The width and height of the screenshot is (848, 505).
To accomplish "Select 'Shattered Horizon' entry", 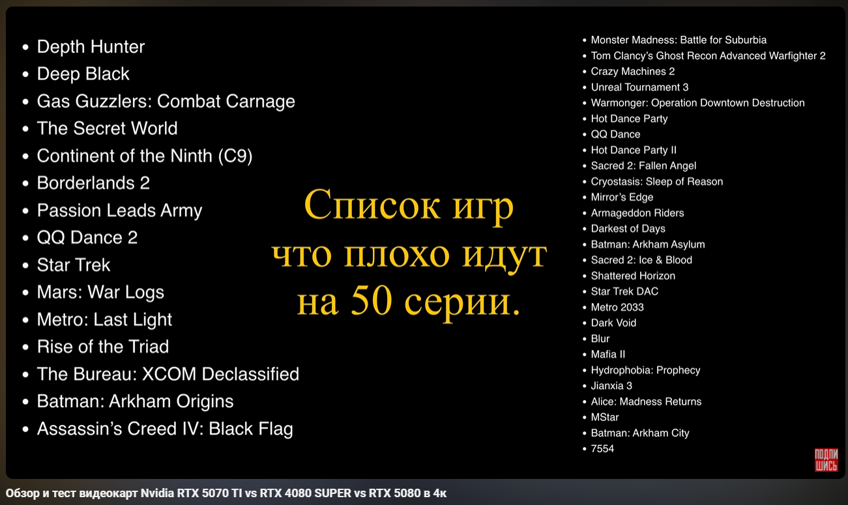I will 633,276.
